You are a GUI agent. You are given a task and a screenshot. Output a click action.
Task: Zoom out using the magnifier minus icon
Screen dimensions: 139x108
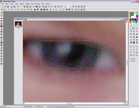(76, 7)
